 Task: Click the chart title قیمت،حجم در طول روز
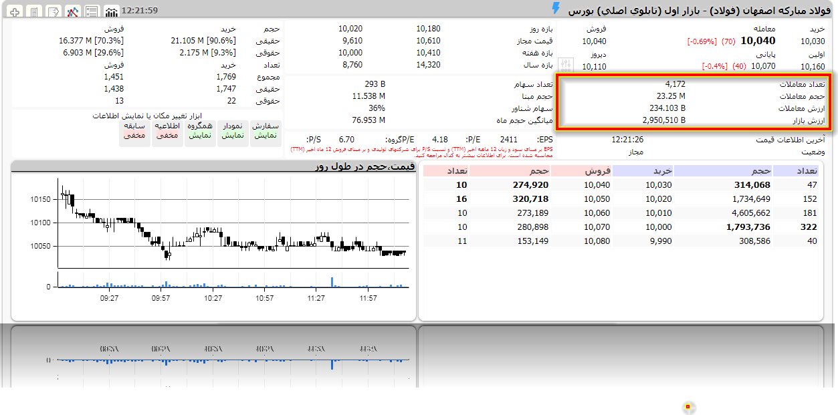(x=365, y=166)
